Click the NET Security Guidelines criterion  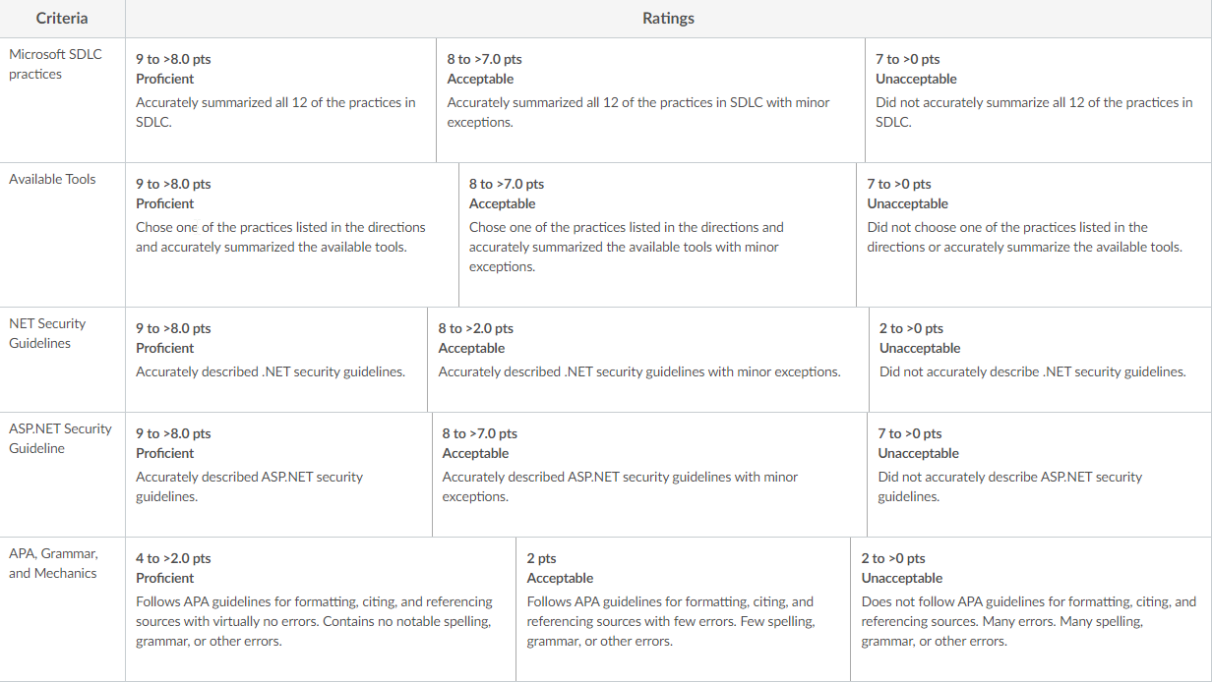[62, 360]
